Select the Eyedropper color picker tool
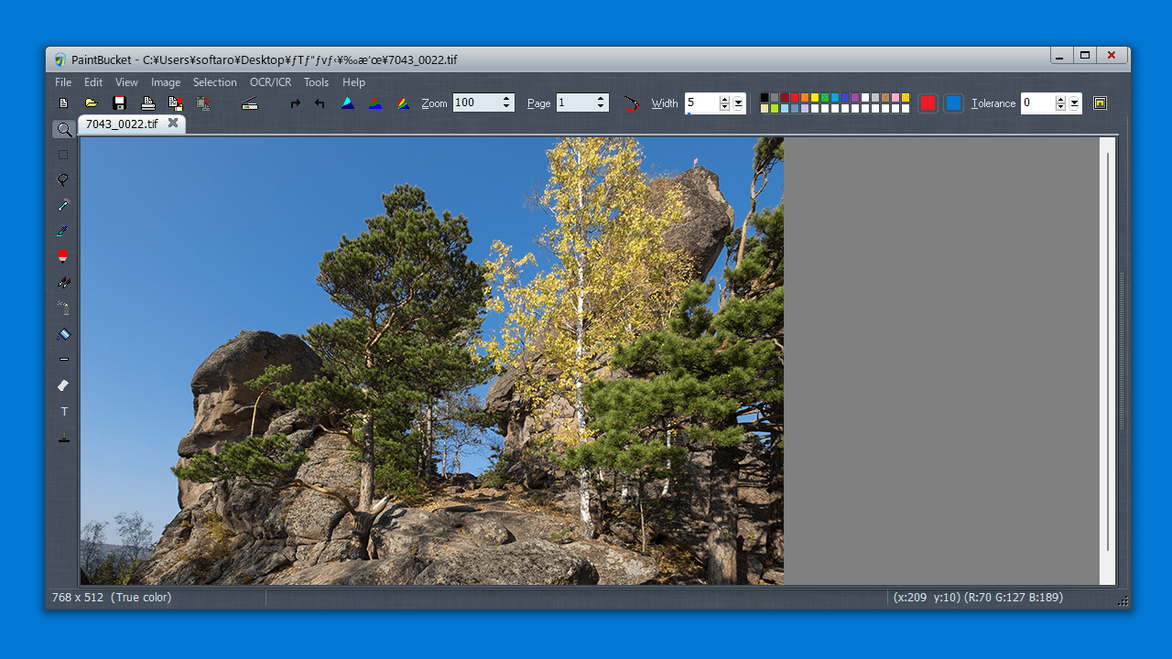The image size is (1172, 659). (x=63, y=232)
